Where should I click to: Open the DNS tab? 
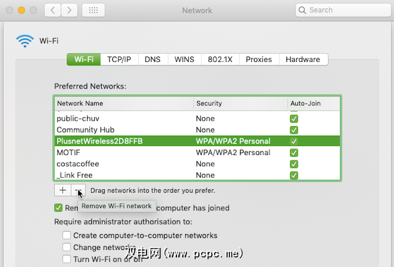tap(152, 60)
